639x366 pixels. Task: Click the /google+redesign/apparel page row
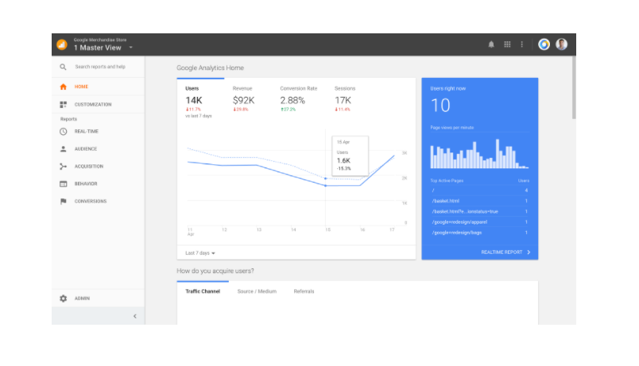point(480,222)
